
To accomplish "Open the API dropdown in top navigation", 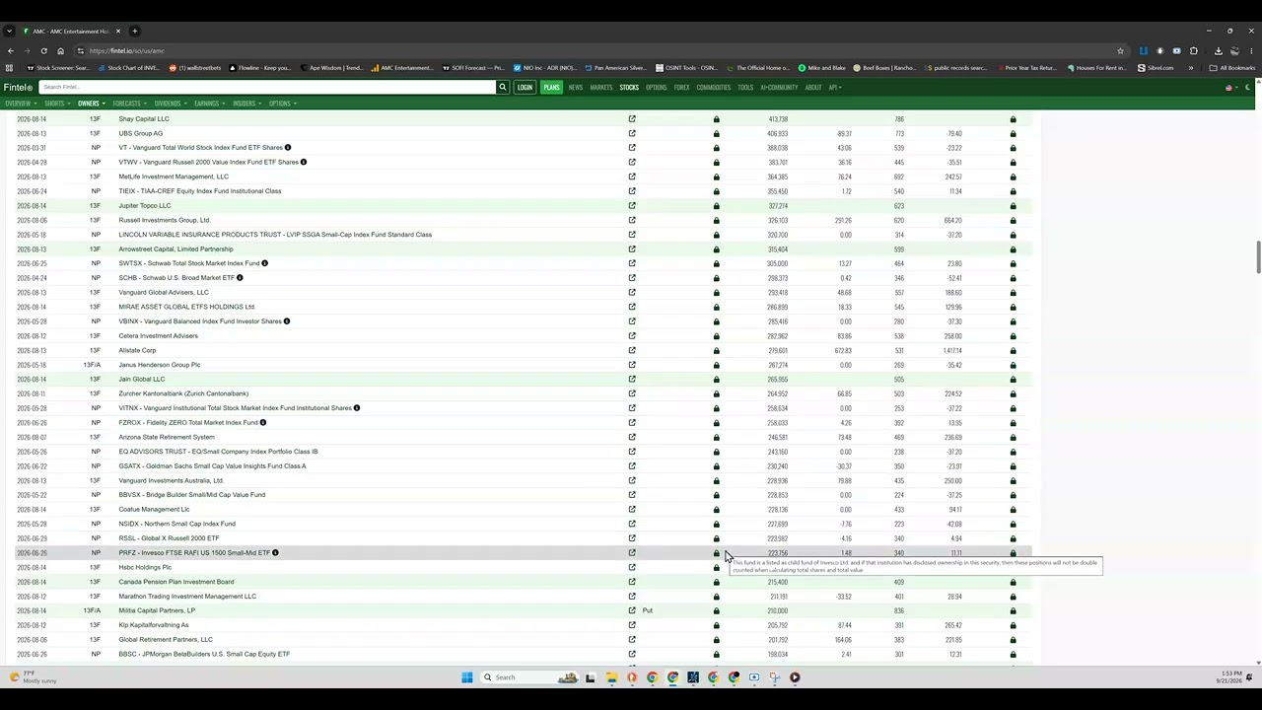I will click(x=835, y=87).
